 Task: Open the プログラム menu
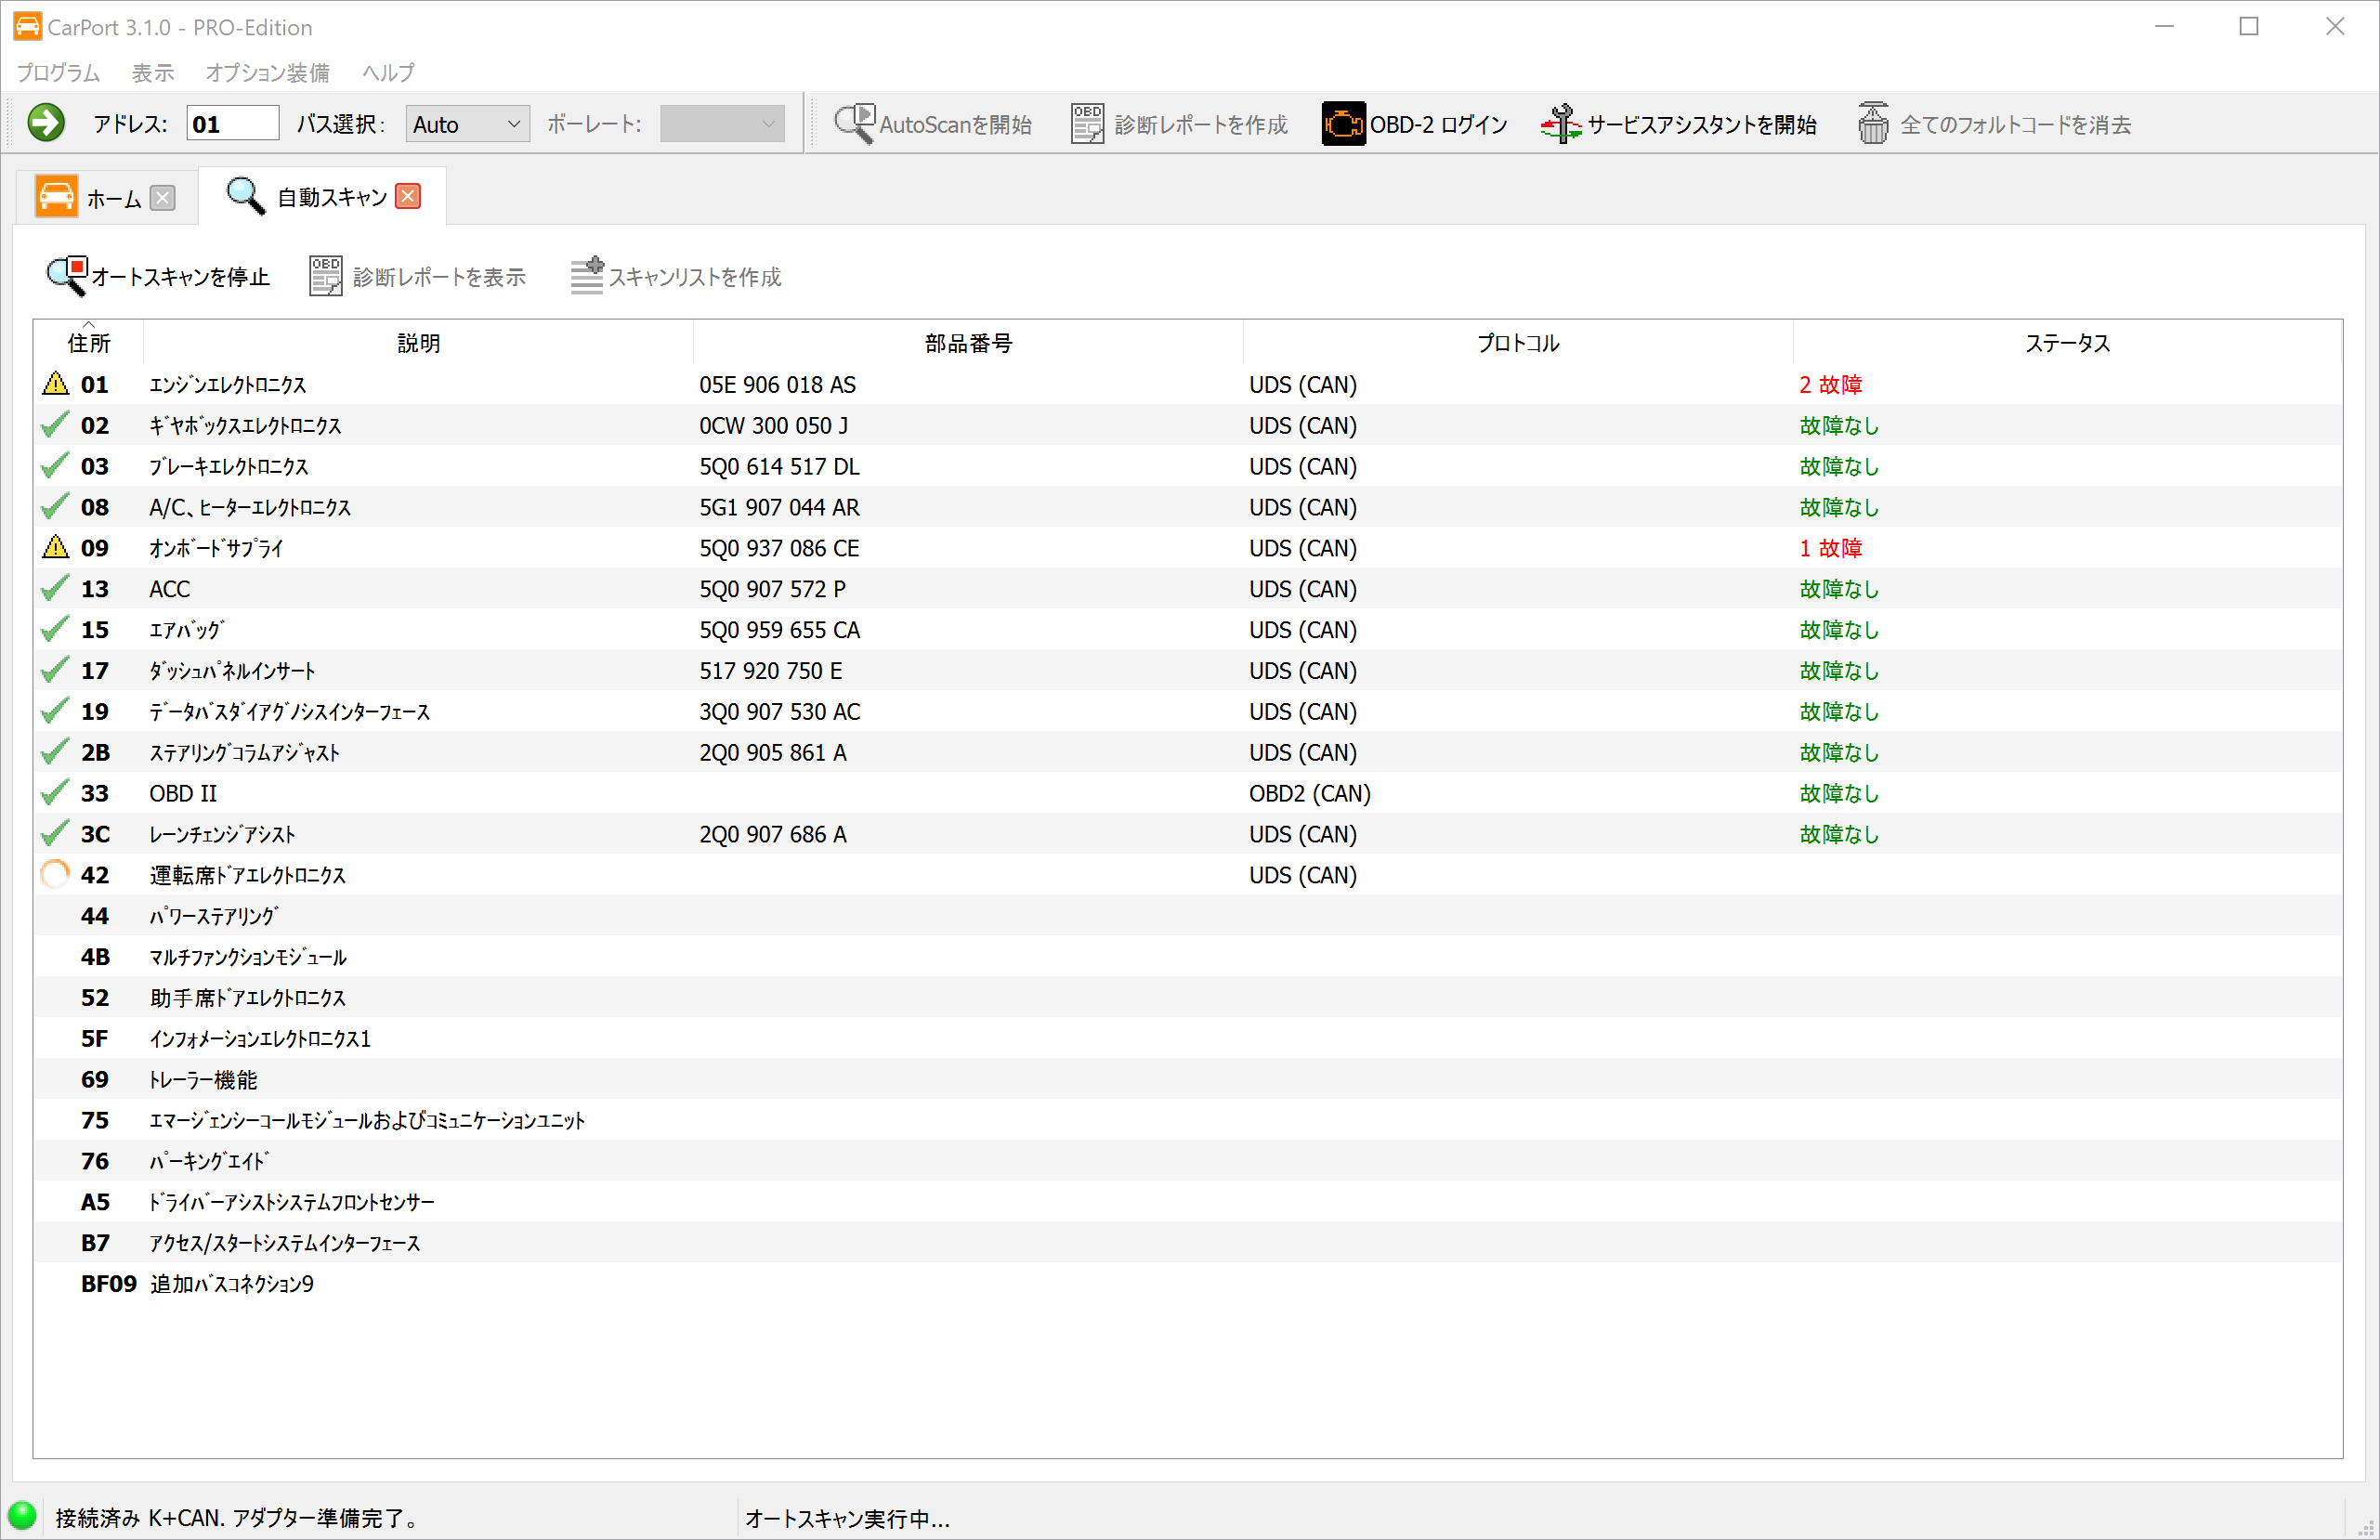(x=58, y=73)
